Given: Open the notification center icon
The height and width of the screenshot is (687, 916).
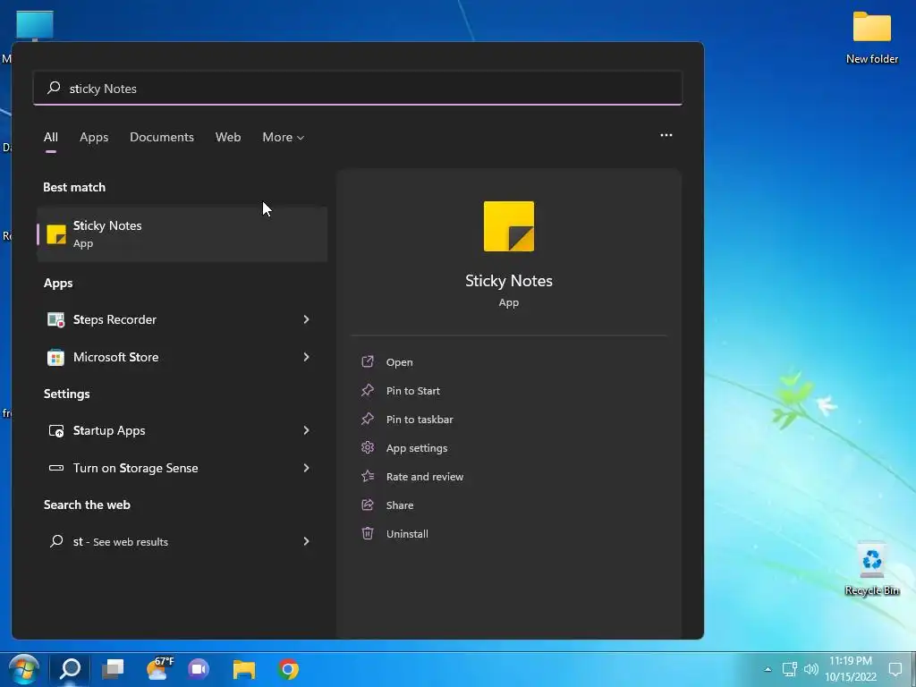Looking at the screenshot, I should [x=895, y=669].
